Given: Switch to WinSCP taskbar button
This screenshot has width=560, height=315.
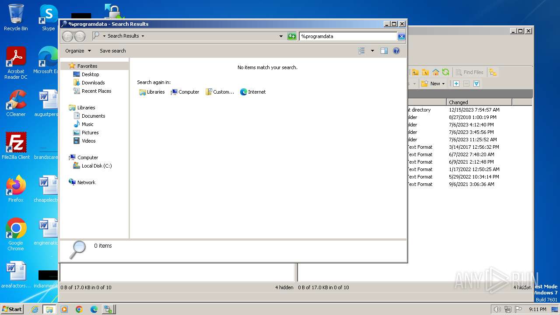Looking at the screenshot, I should [108, 309].
